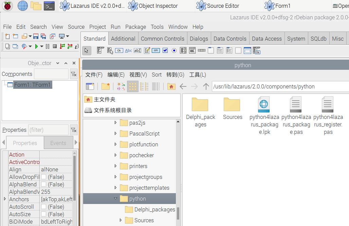Open the 文件(F) menu in file manager

pos(94,75)
